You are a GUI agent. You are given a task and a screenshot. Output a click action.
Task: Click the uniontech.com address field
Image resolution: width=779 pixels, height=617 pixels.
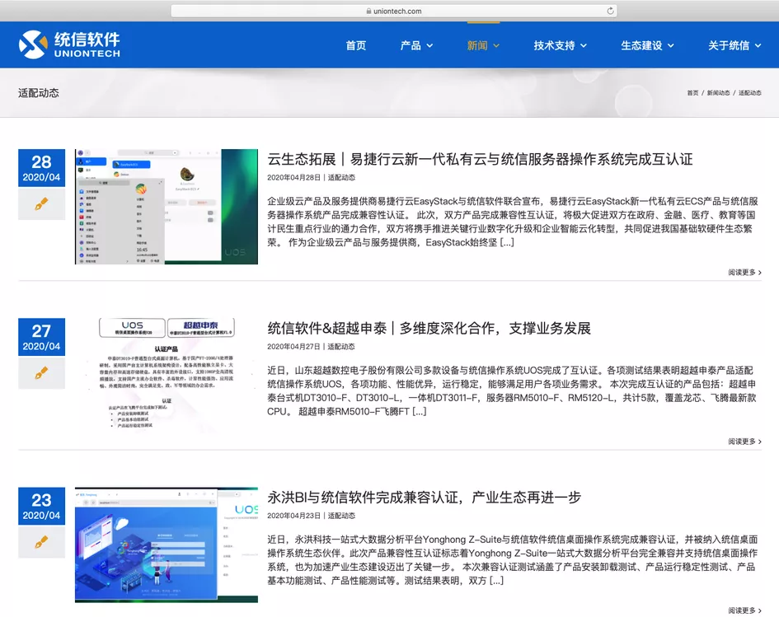[x=394, y=11]
